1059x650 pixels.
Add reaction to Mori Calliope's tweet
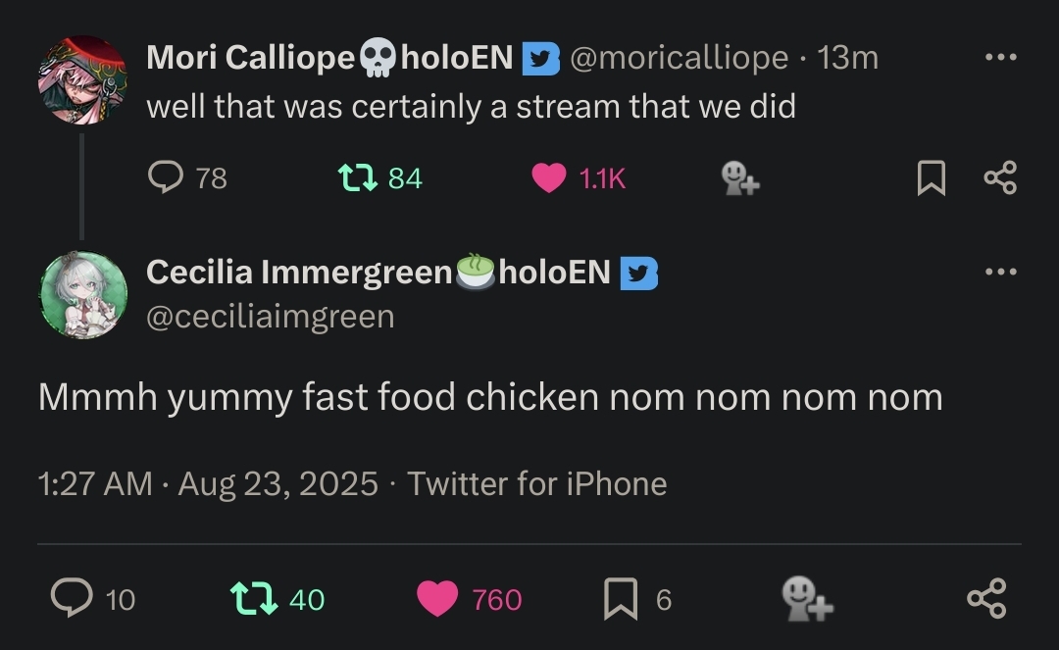(x=739, y=177)
